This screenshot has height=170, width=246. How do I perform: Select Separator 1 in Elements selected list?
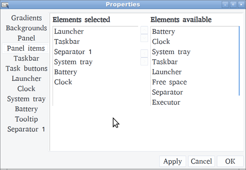(x=73, y=52)
